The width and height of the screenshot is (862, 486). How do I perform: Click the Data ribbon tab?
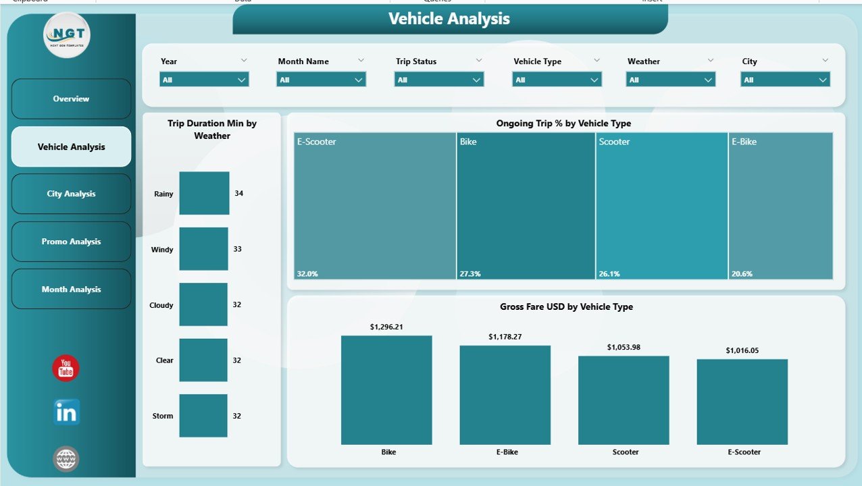pyautogui.click(x=244, y=1)
